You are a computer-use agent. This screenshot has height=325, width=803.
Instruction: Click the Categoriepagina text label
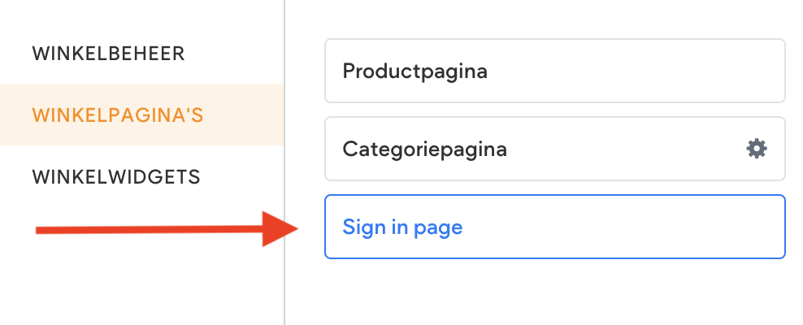click(424, 149)
